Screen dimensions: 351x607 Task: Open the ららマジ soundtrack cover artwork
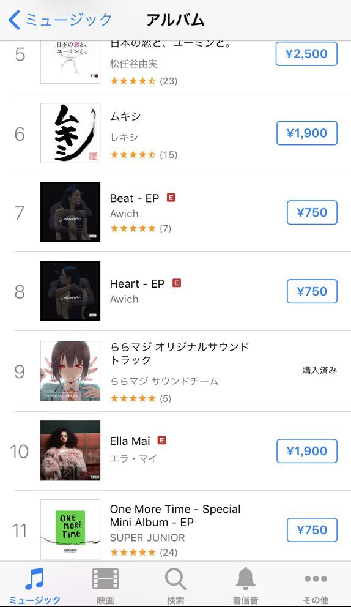coord(70,371)
